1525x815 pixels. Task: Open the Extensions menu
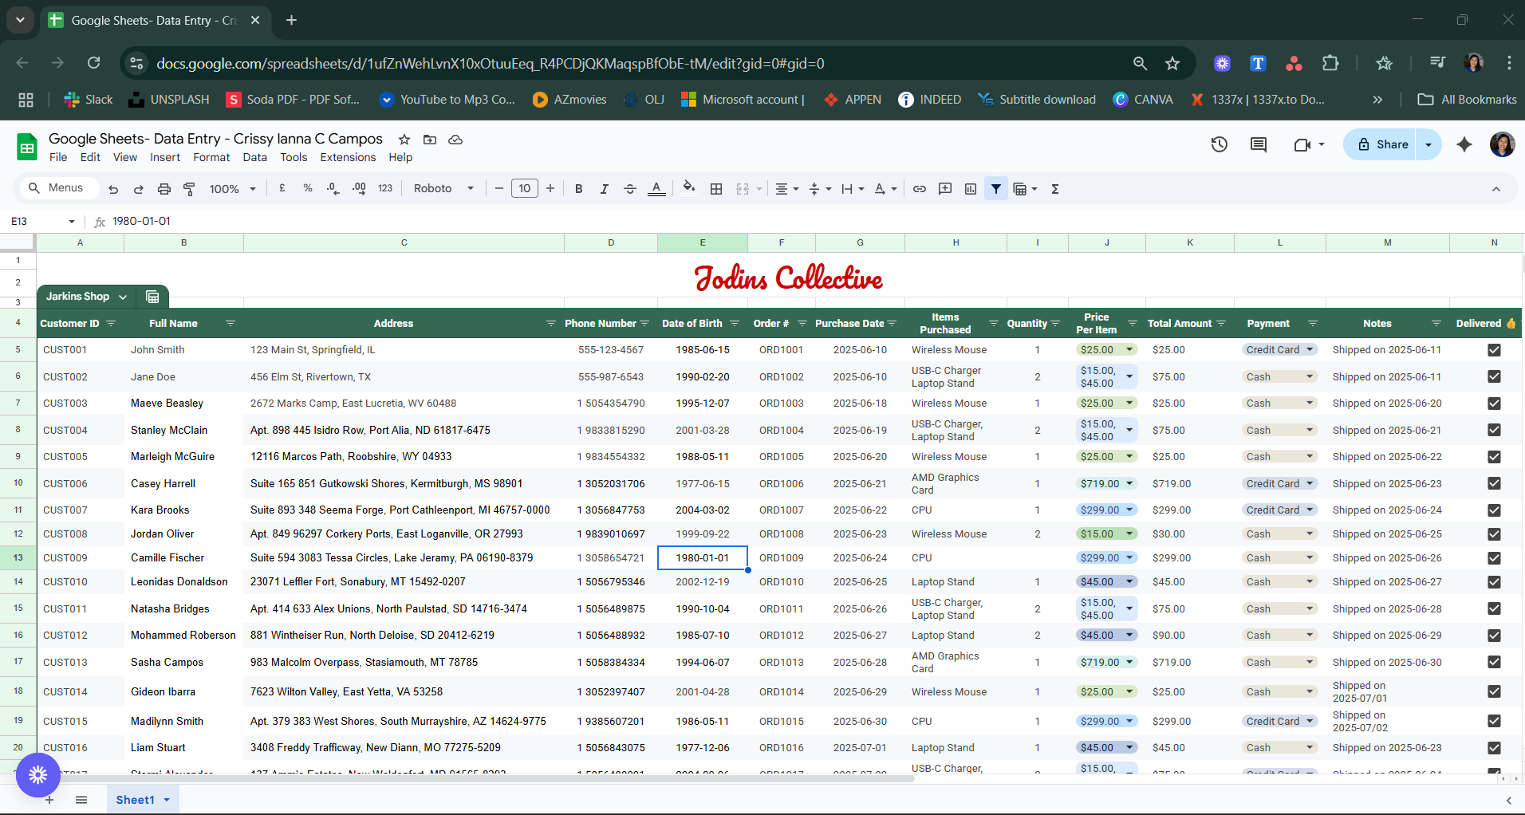347,158
